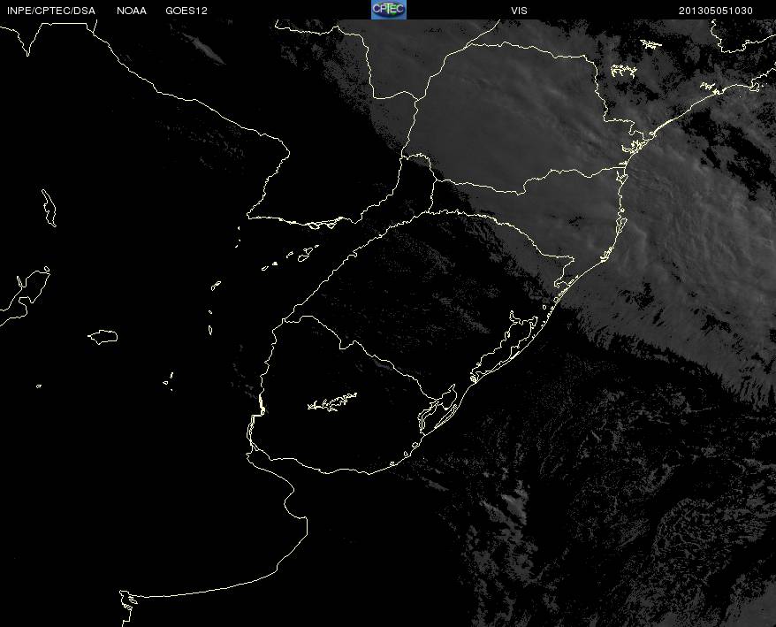
Task: Click the reservoir outline at the top right
Action: (x=624, y=71)
